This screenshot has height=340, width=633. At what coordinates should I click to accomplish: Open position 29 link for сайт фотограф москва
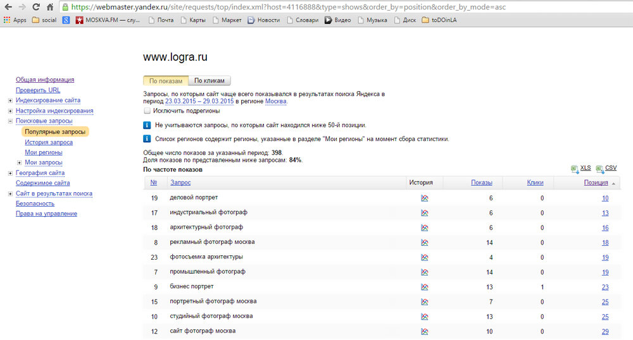[605, 332]
